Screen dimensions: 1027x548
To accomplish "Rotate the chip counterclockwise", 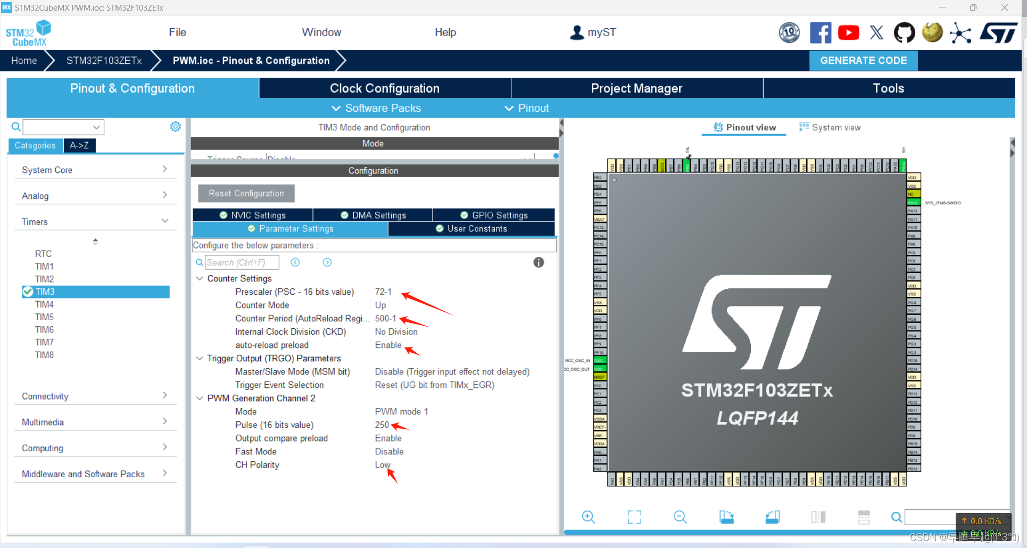I will [772, 517].
